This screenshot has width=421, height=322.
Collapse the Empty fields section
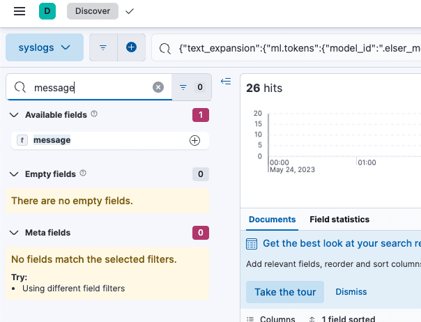click(x=15, y=174)
